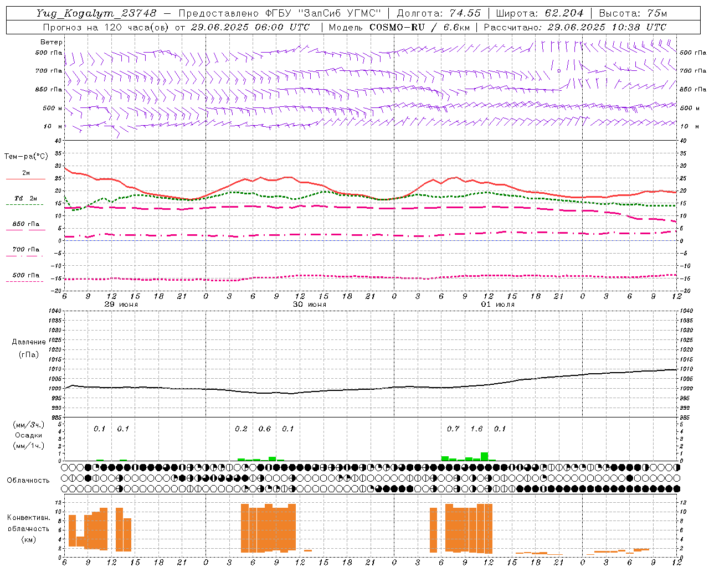Click the '0.2' precipitation value
The height and width of the screenshot is (567, 709).
(241, 429)
